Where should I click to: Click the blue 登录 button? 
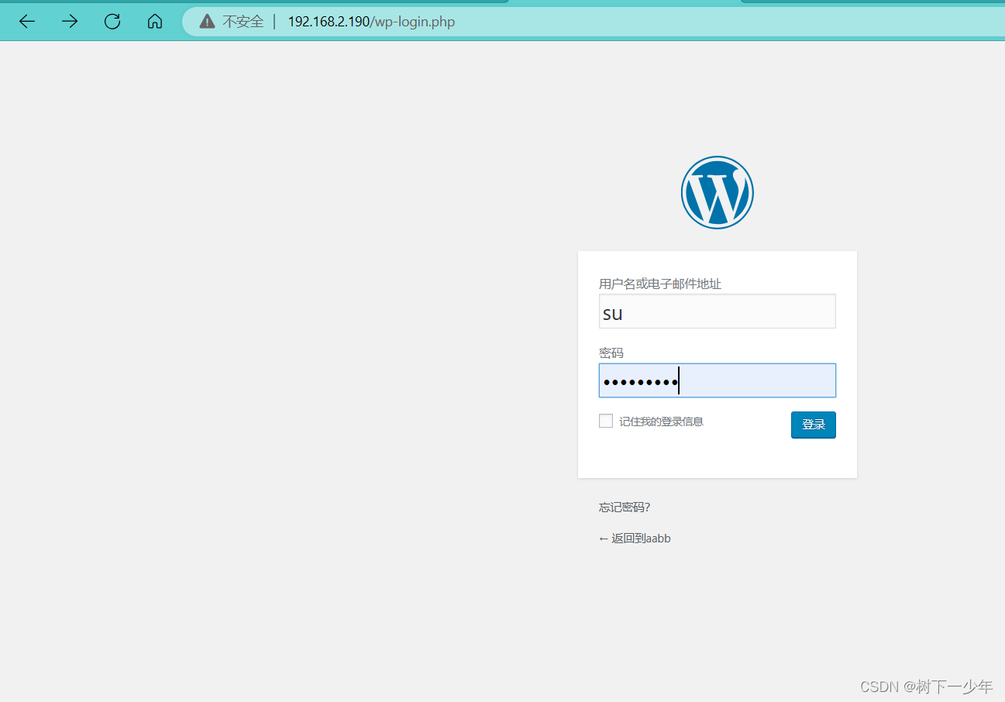click(x=814, y=425)
